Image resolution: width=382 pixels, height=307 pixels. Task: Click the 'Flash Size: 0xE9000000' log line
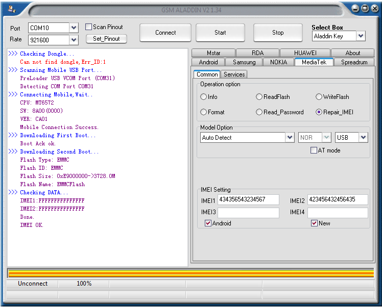68,176
